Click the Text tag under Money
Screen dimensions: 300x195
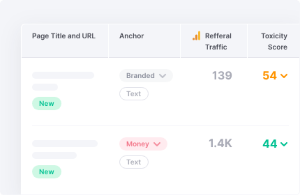coord(134,162)
